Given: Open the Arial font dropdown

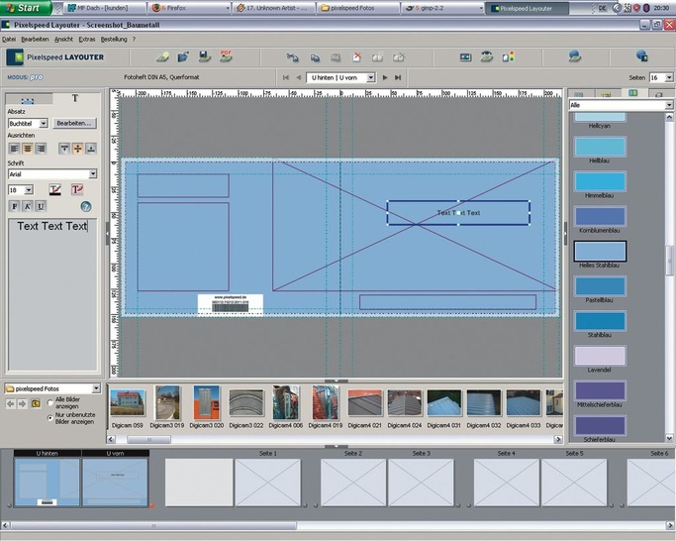Looking at the screenshot, I should [92, 174].
